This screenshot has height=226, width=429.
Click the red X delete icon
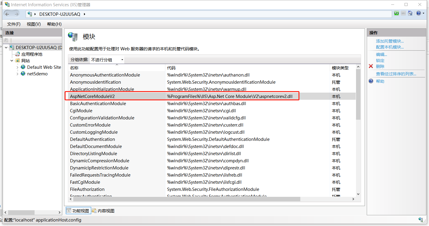pyautogui.click(x=371, y=66)
